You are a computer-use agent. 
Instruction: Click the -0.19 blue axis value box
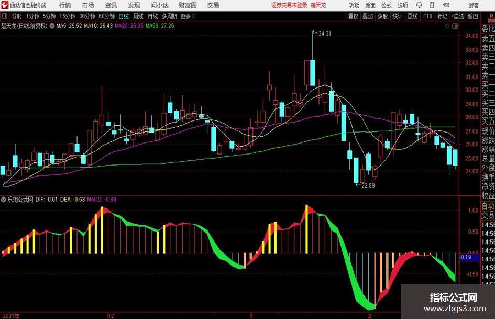click(x=469, y=257)
